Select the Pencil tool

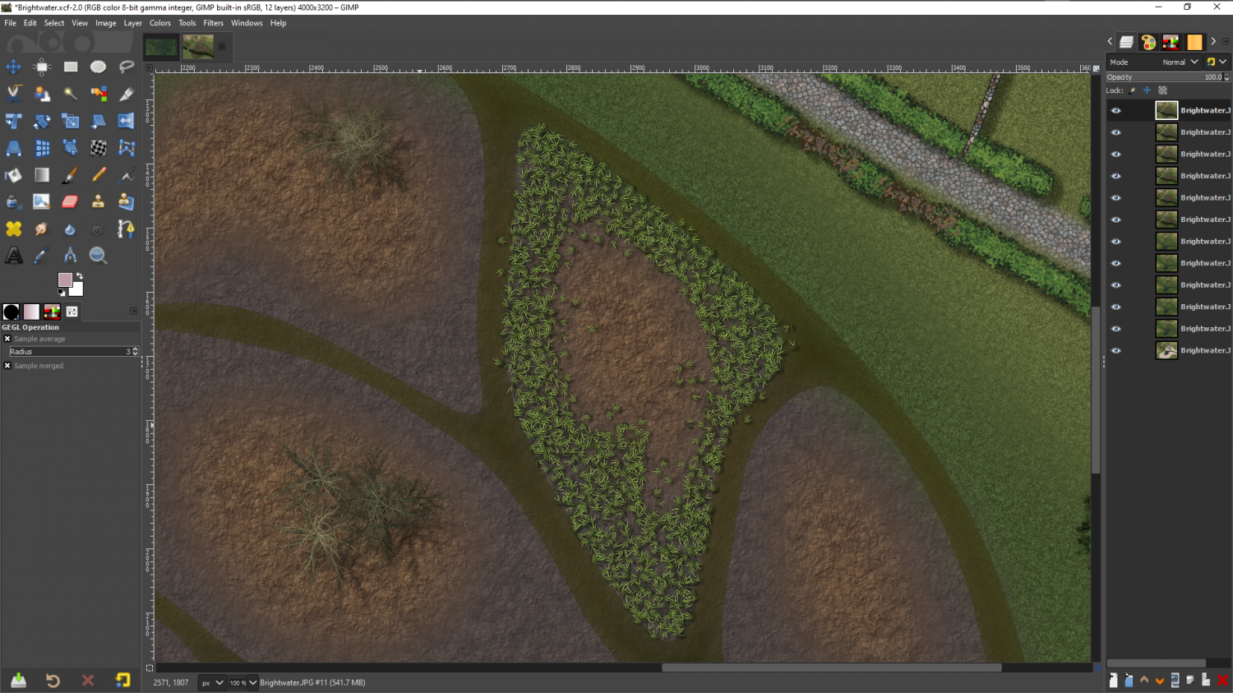[99, 175]
